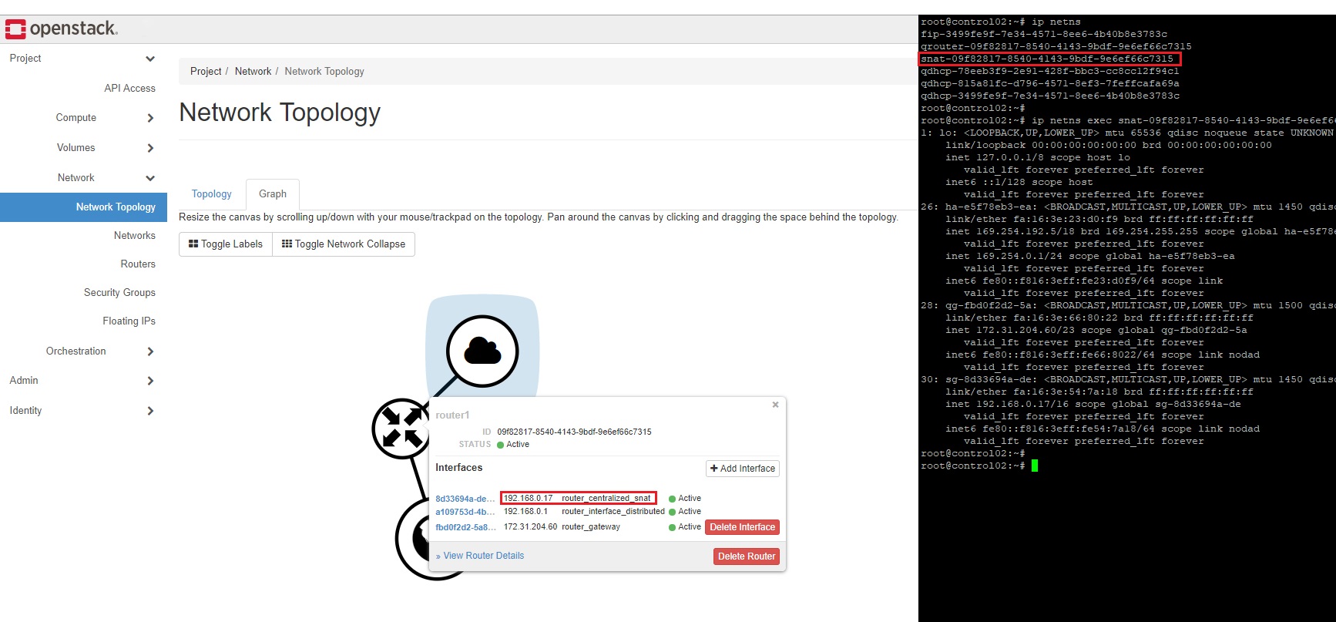The height and width of the screenshot is (622, 1336).
Task: Collapse the Network section chevron
Action: point(150,178)
